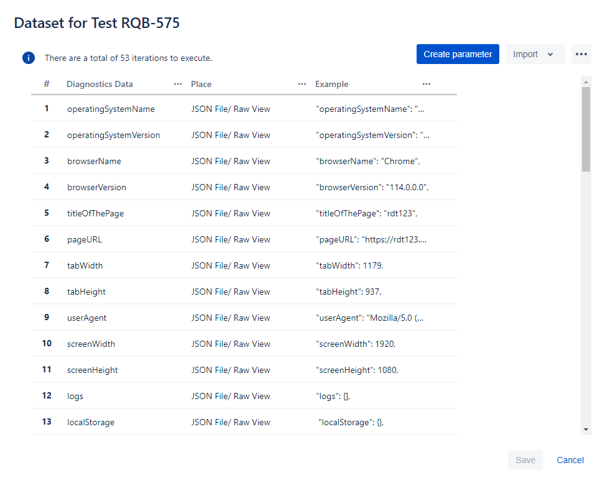The width and height of the screenshot is (605, 483).
Task: Click the vertical scrollbar thumb
Action: coord(586,129)
